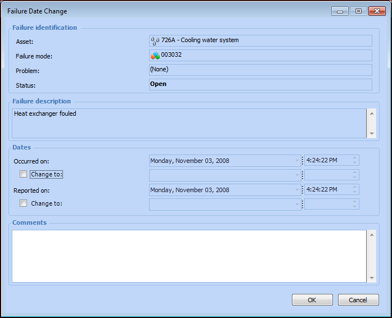The height and width of the screenshot is (318, 392).
Task: Decrease the Occurred on time 4:24:22 PM
Action: [354, 163]
